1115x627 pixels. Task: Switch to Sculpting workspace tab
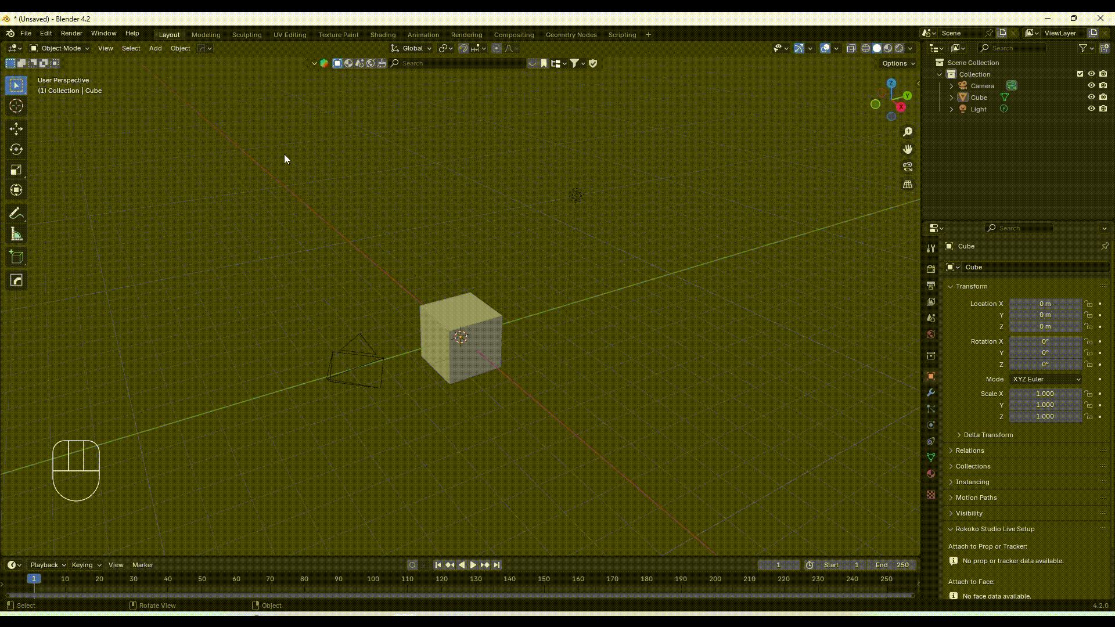[x=247, y=35]
